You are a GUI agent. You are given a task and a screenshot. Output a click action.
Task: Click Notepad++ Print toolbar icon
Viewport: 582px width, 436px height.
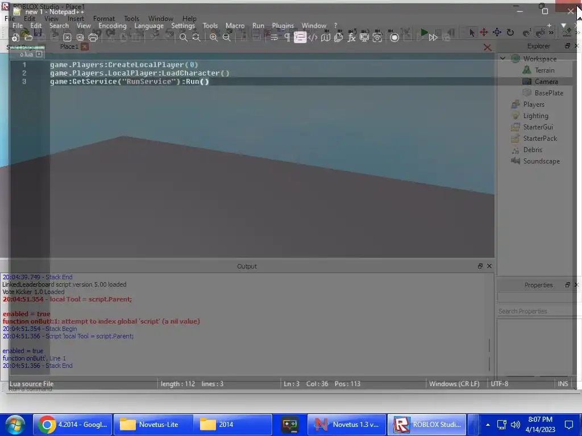[x=93, y=37]
